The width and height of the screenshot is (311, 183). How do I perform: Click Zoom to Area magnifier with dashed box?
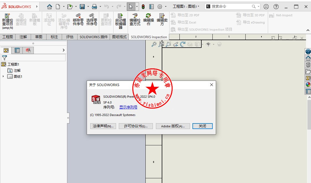tap(168, 44)
